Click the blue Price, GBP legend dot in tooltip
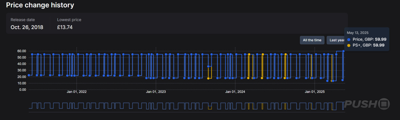This screenshot has height=120, width=400. coord(349,39)
